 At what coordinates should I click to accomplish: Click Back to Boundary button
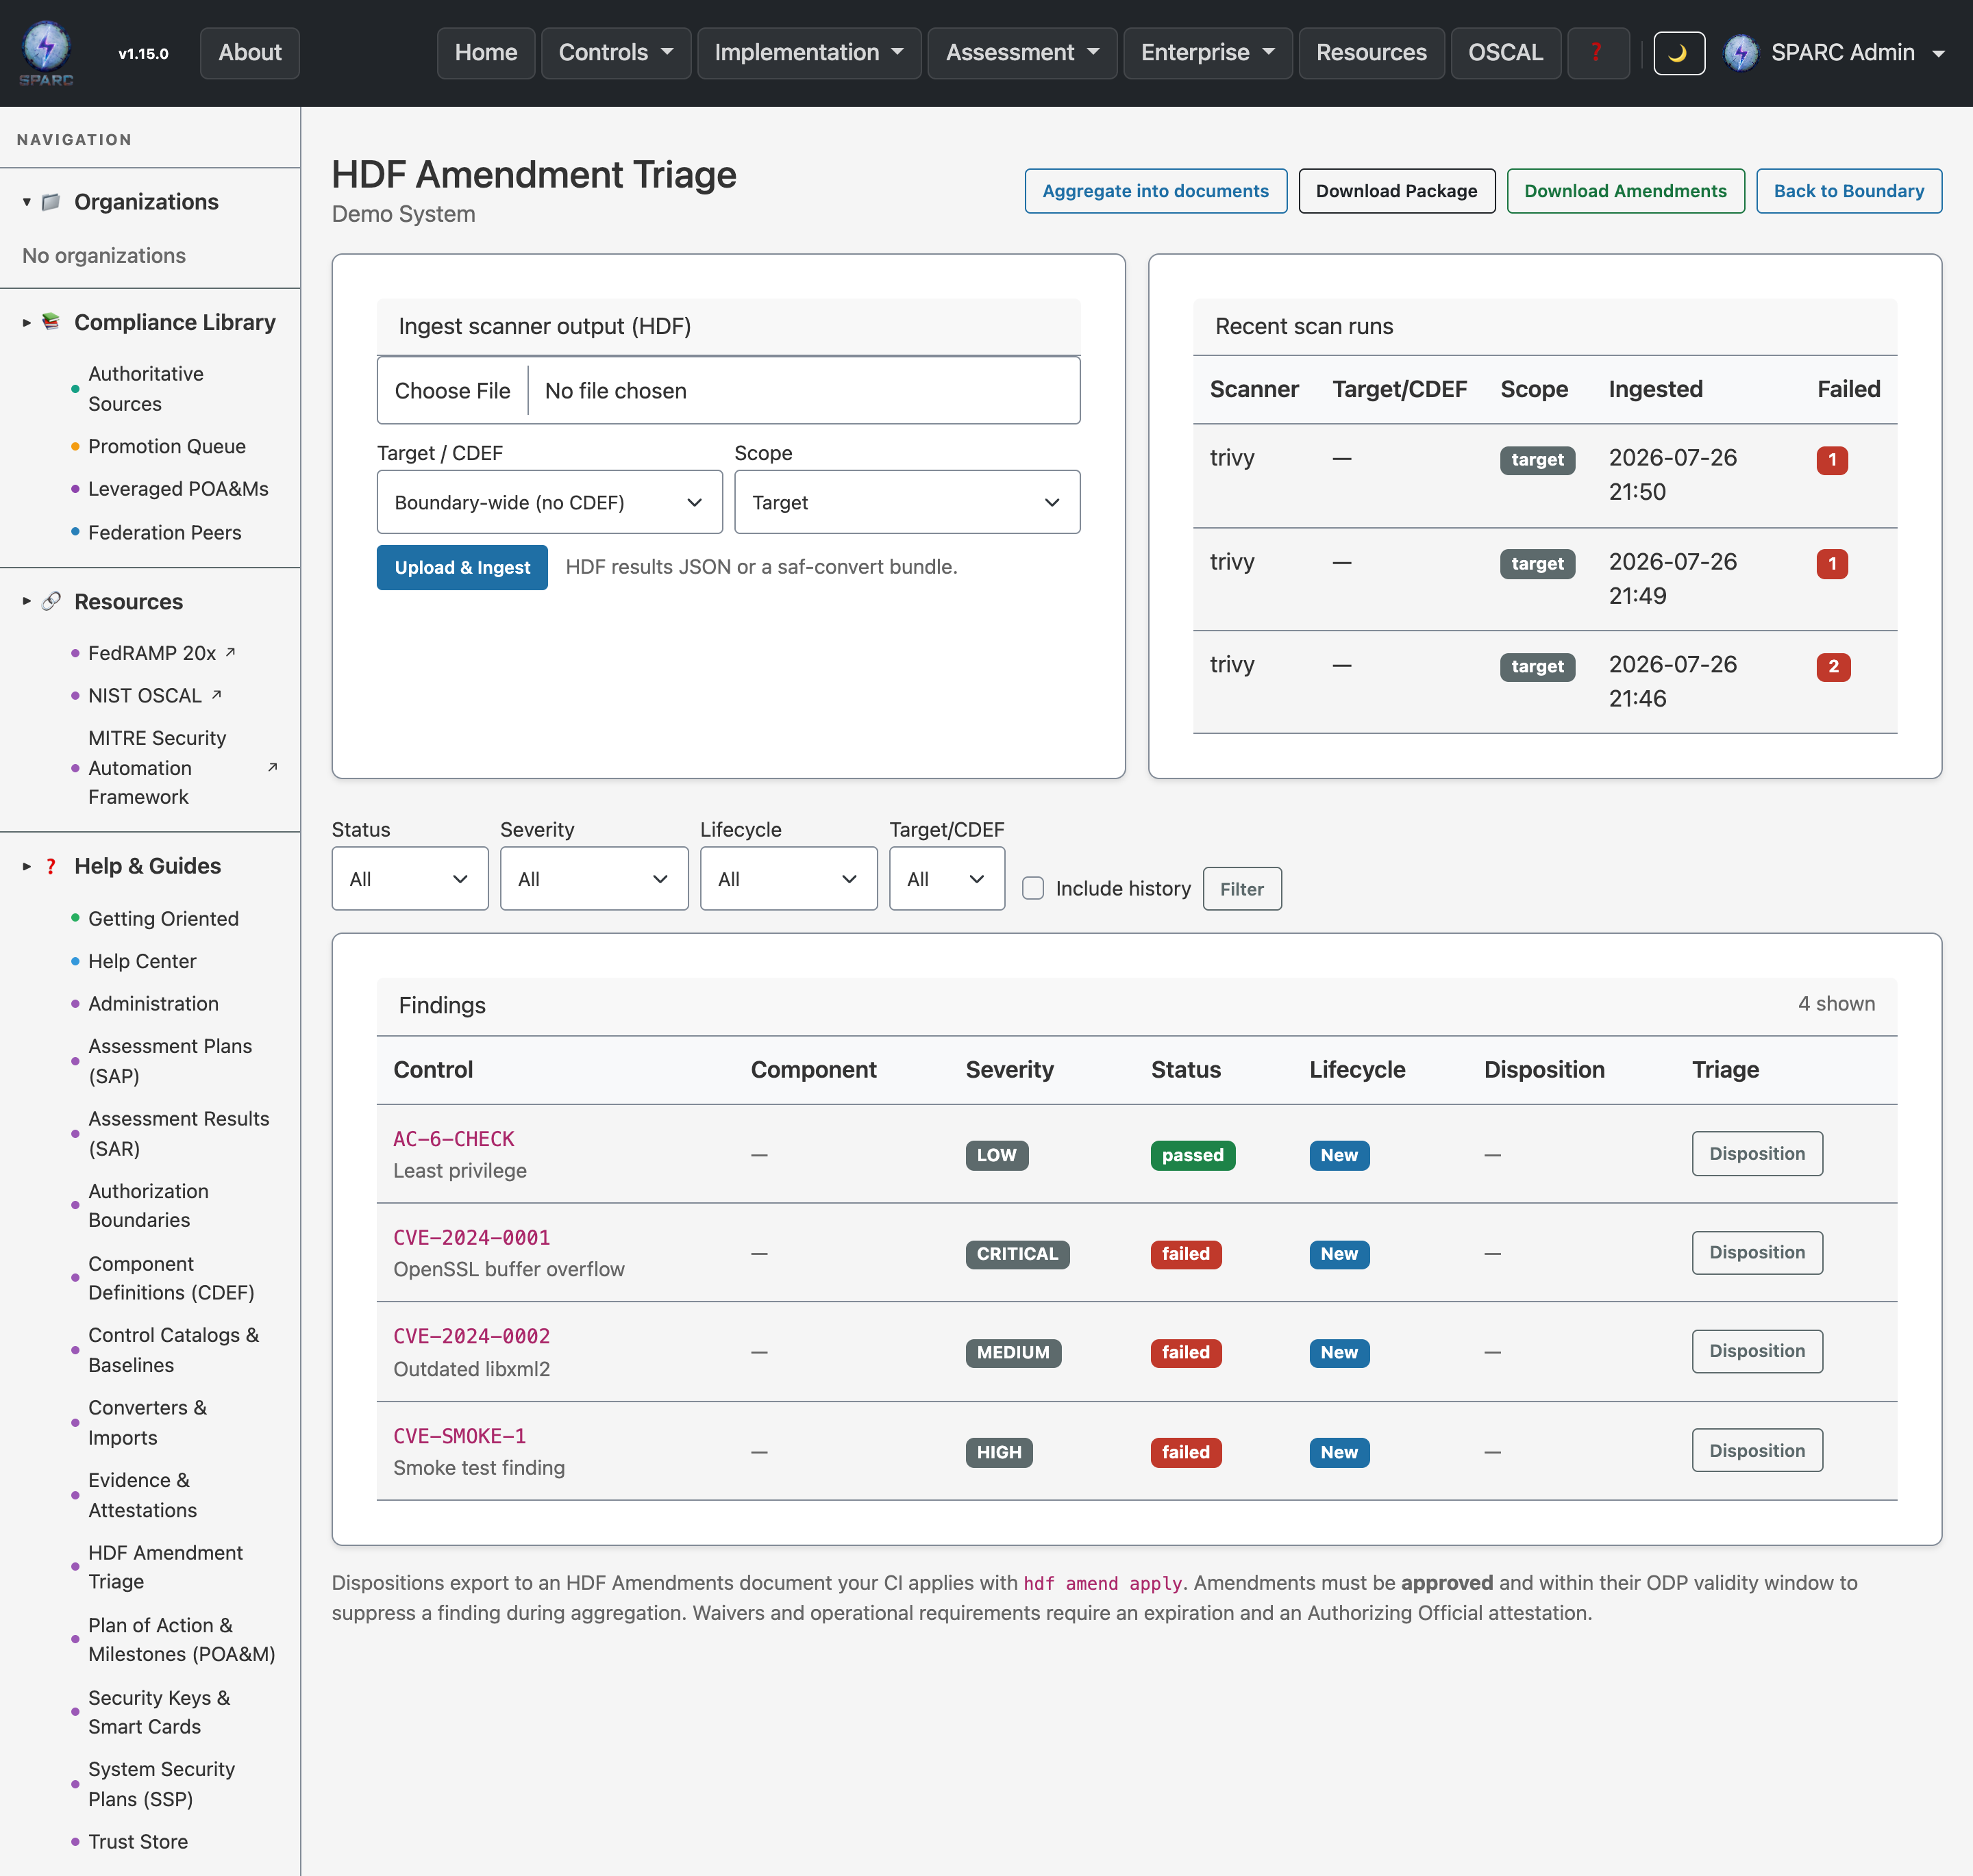point(1848,191)
